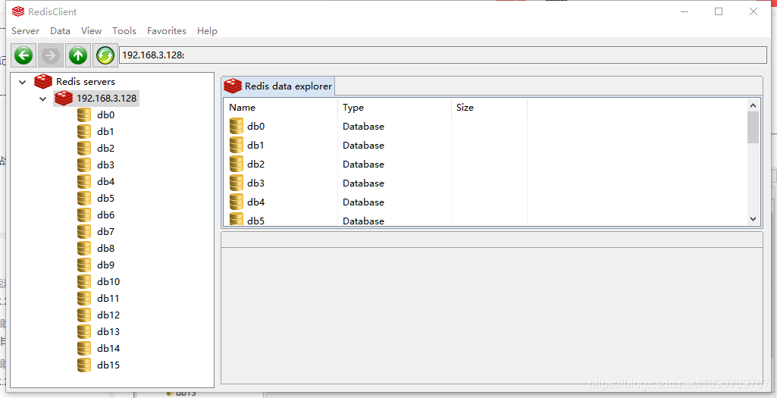The image size is (777, 398).
Task: Open the Data menu
Action: pyautogui.click(x=60, y=31)
